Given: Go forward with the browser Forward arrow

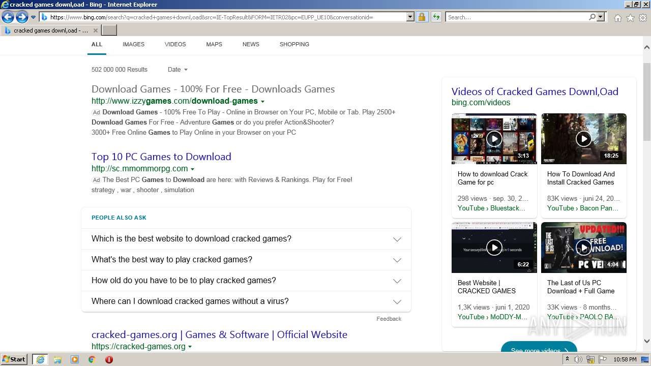Looking at the screenshot, I should 22,17.
